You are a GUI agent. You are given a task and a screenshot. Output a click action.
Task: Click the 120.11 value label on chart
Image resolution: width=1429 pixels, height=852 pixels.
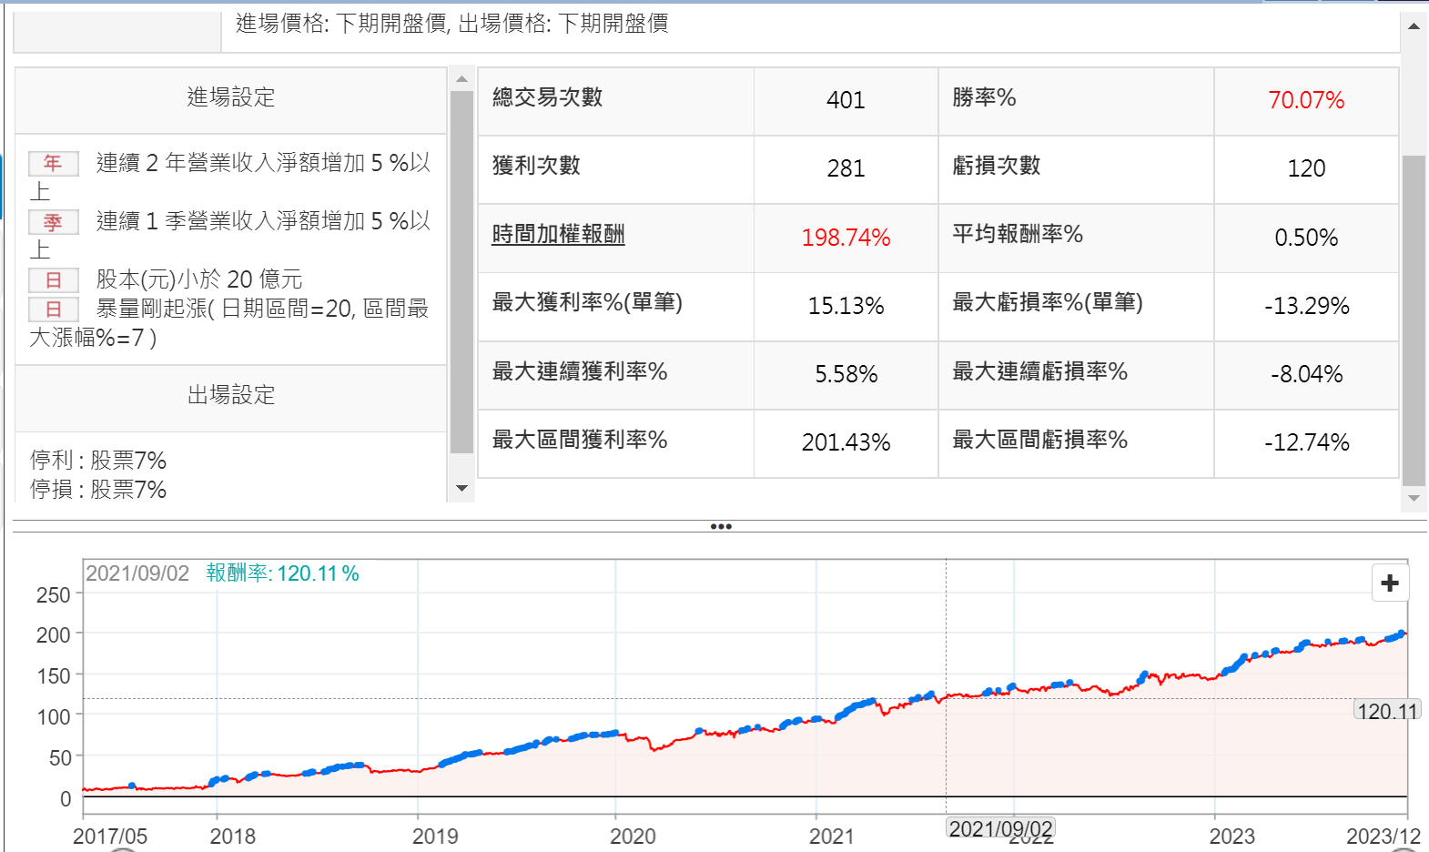coord(1386,711)
